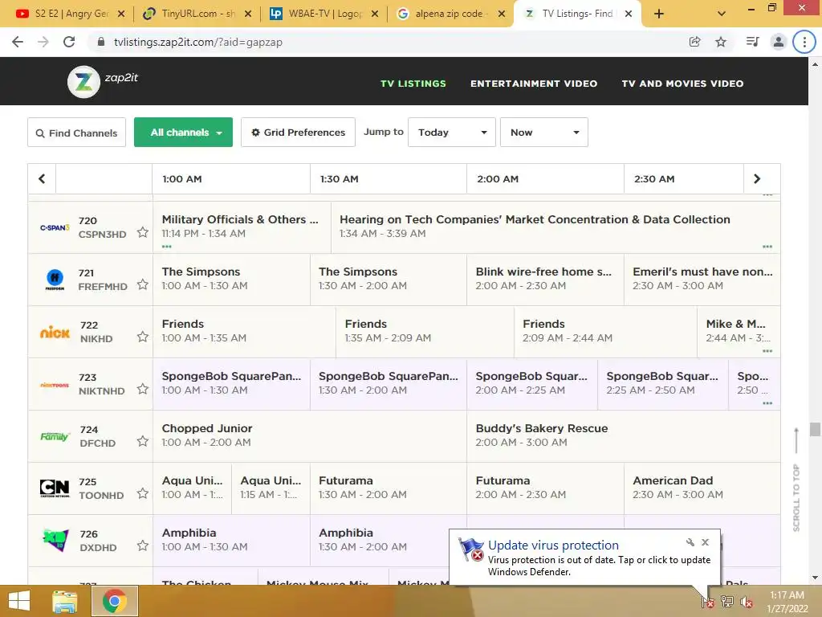The width and height of the screenshot is (822, 617).
Task: Click volume icon in system tray
Action: 746,602
